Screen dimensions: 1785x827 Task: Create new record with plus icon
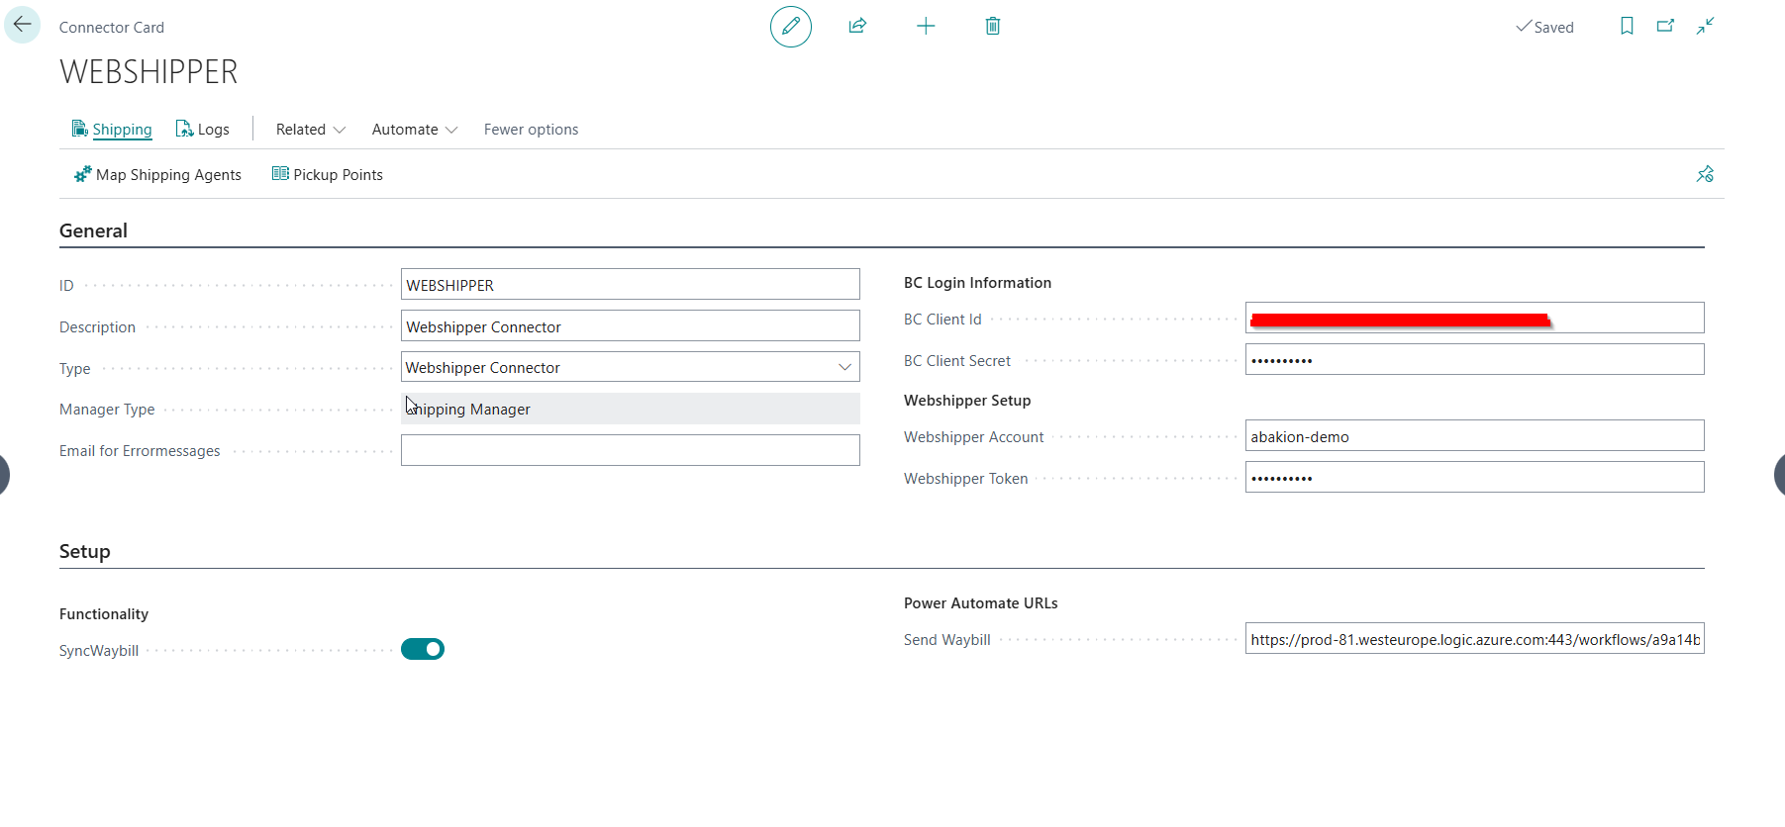(926, 27)
